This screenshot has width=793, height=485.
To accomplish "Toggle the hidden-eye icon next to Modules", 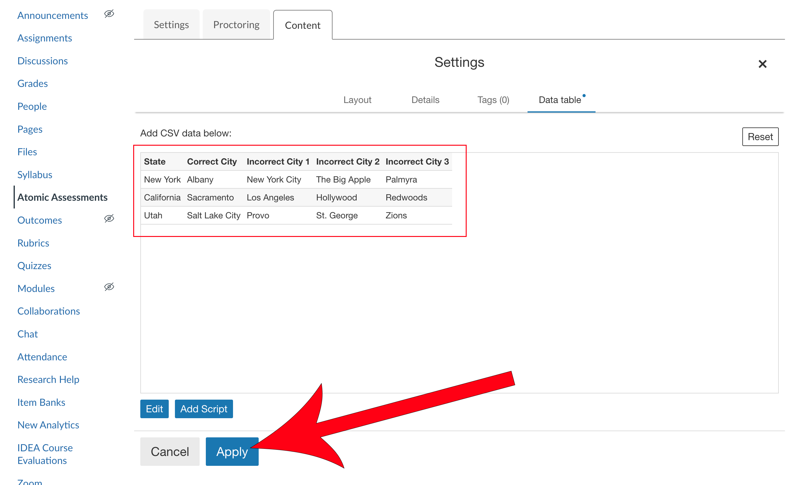I will point(109,287).
